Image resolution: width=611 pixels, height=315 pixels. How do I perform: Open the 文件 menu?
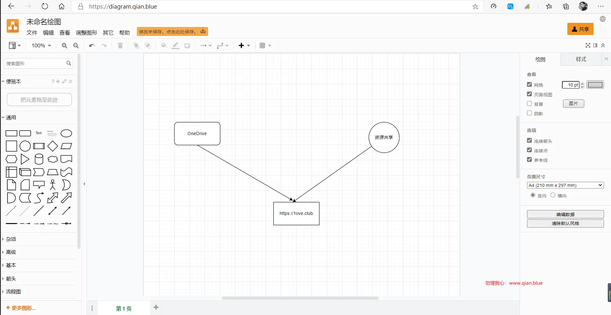[32, 33]
